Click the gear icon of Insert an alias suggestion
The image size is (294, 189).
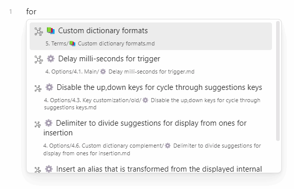(49, 169)
